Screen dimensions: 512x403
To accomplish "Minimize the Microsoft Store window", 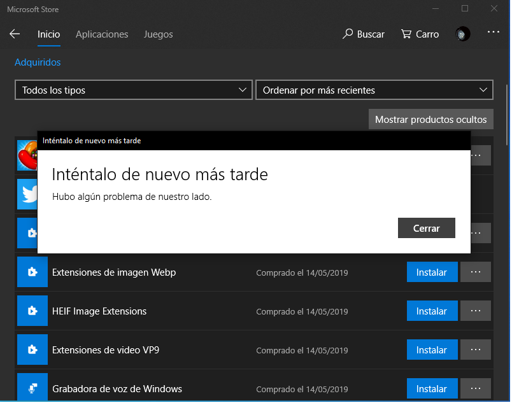I will click(x=436, y=9).
